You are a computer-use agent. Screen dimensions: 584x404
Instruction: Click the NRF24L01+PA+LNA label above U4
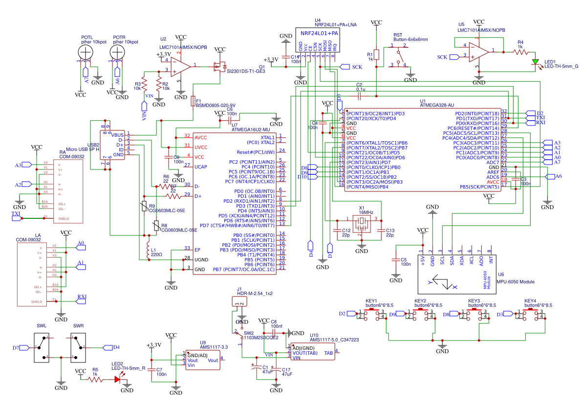[x=336, y=25]
